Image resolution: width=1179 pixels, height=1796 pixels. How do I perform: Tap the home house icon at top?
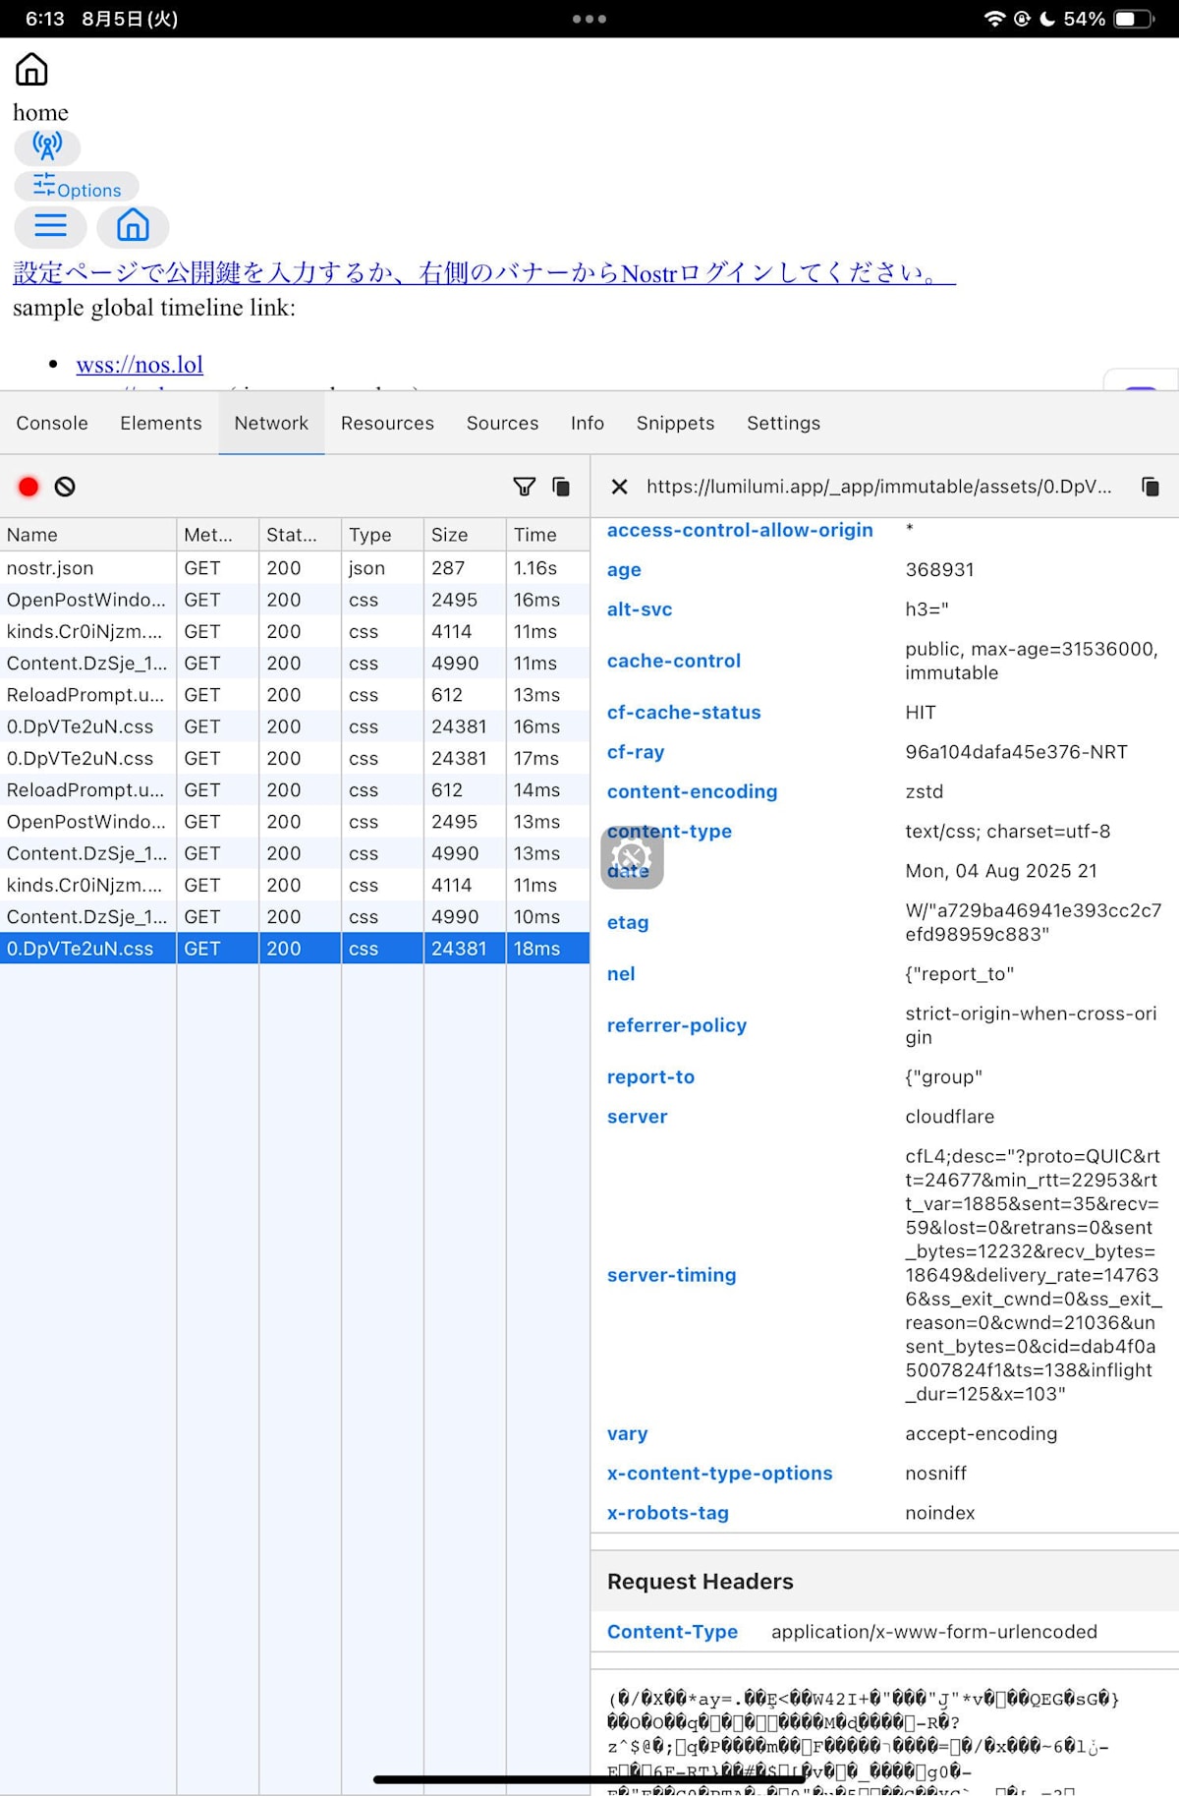(31, 70)
